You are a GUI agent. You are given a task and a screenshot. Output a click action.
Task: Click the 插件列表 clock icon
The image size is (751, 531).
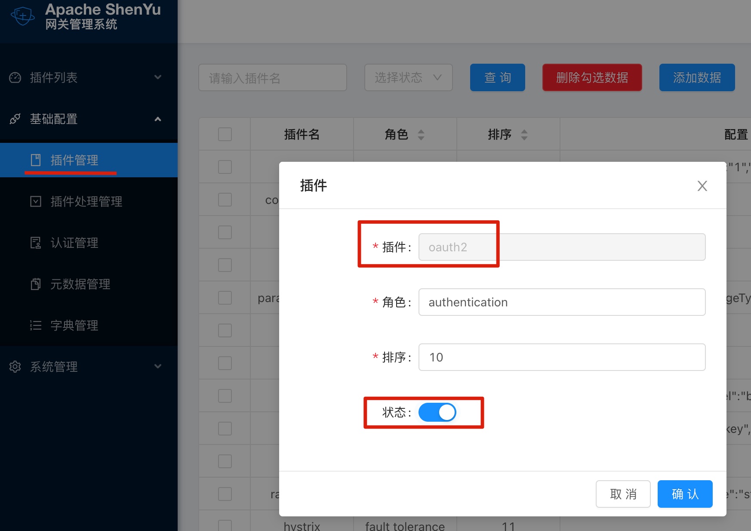[x=15, y=77]
